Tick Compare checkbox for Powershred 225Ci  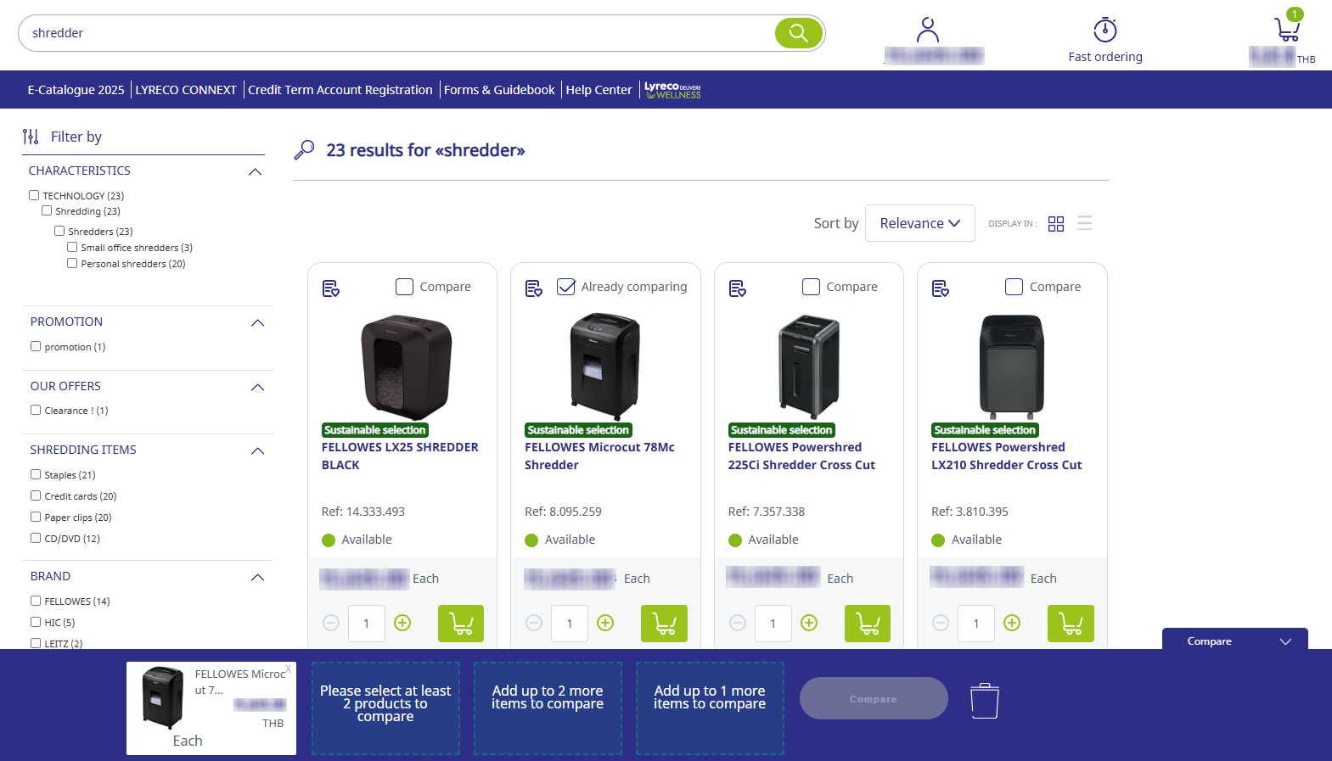(x=811, y=287)
